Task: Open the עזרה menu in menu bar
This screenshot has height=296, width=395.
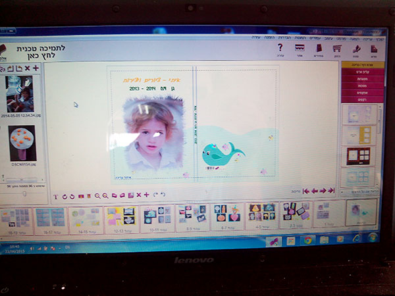Action: [x=255, y=37]
